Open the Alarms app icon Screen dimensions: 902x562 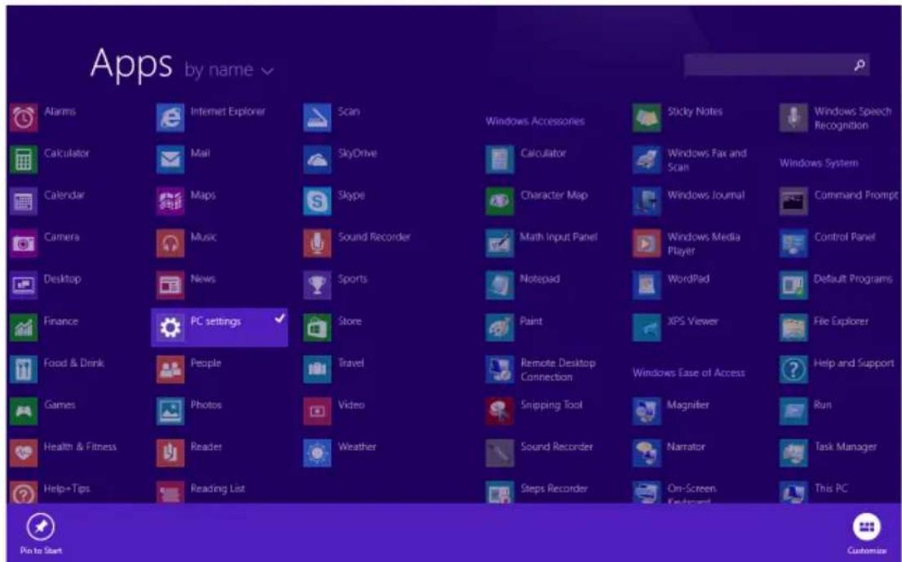click(24, 118)
